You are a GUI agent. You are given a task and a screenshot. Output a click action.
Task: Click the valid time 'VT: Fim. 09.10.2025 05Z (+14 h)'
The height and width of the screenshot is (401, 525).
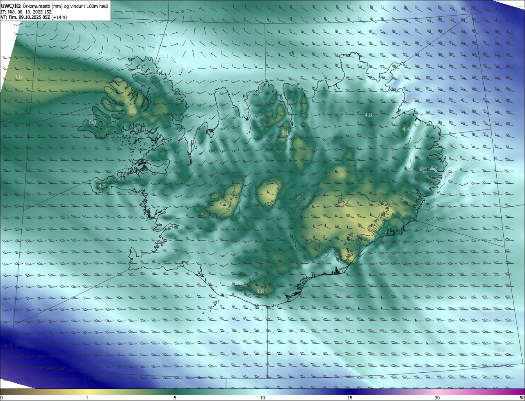coord(34,17)
